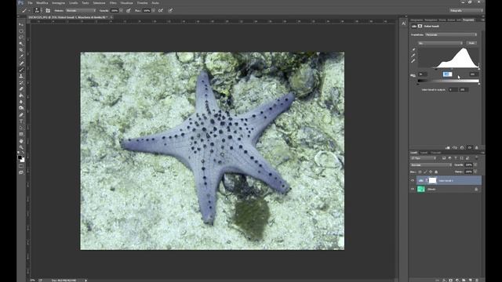The height and width of the screenshot is (282, 502).
Task: Select the Zoom tool
Action: [x=21, y=147]
